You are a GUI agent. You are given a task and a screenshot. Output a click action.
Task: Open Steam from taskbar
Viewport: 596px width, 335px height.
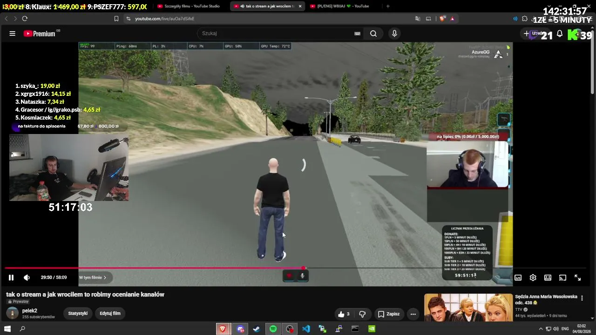click(x=257, y=329)
